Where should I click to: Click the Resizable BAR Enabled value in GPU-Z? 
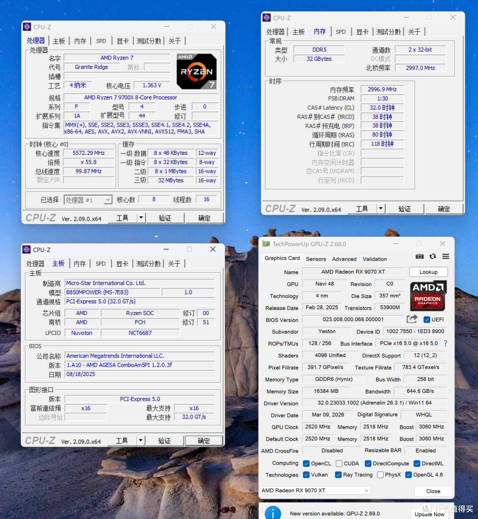point(426,450)
